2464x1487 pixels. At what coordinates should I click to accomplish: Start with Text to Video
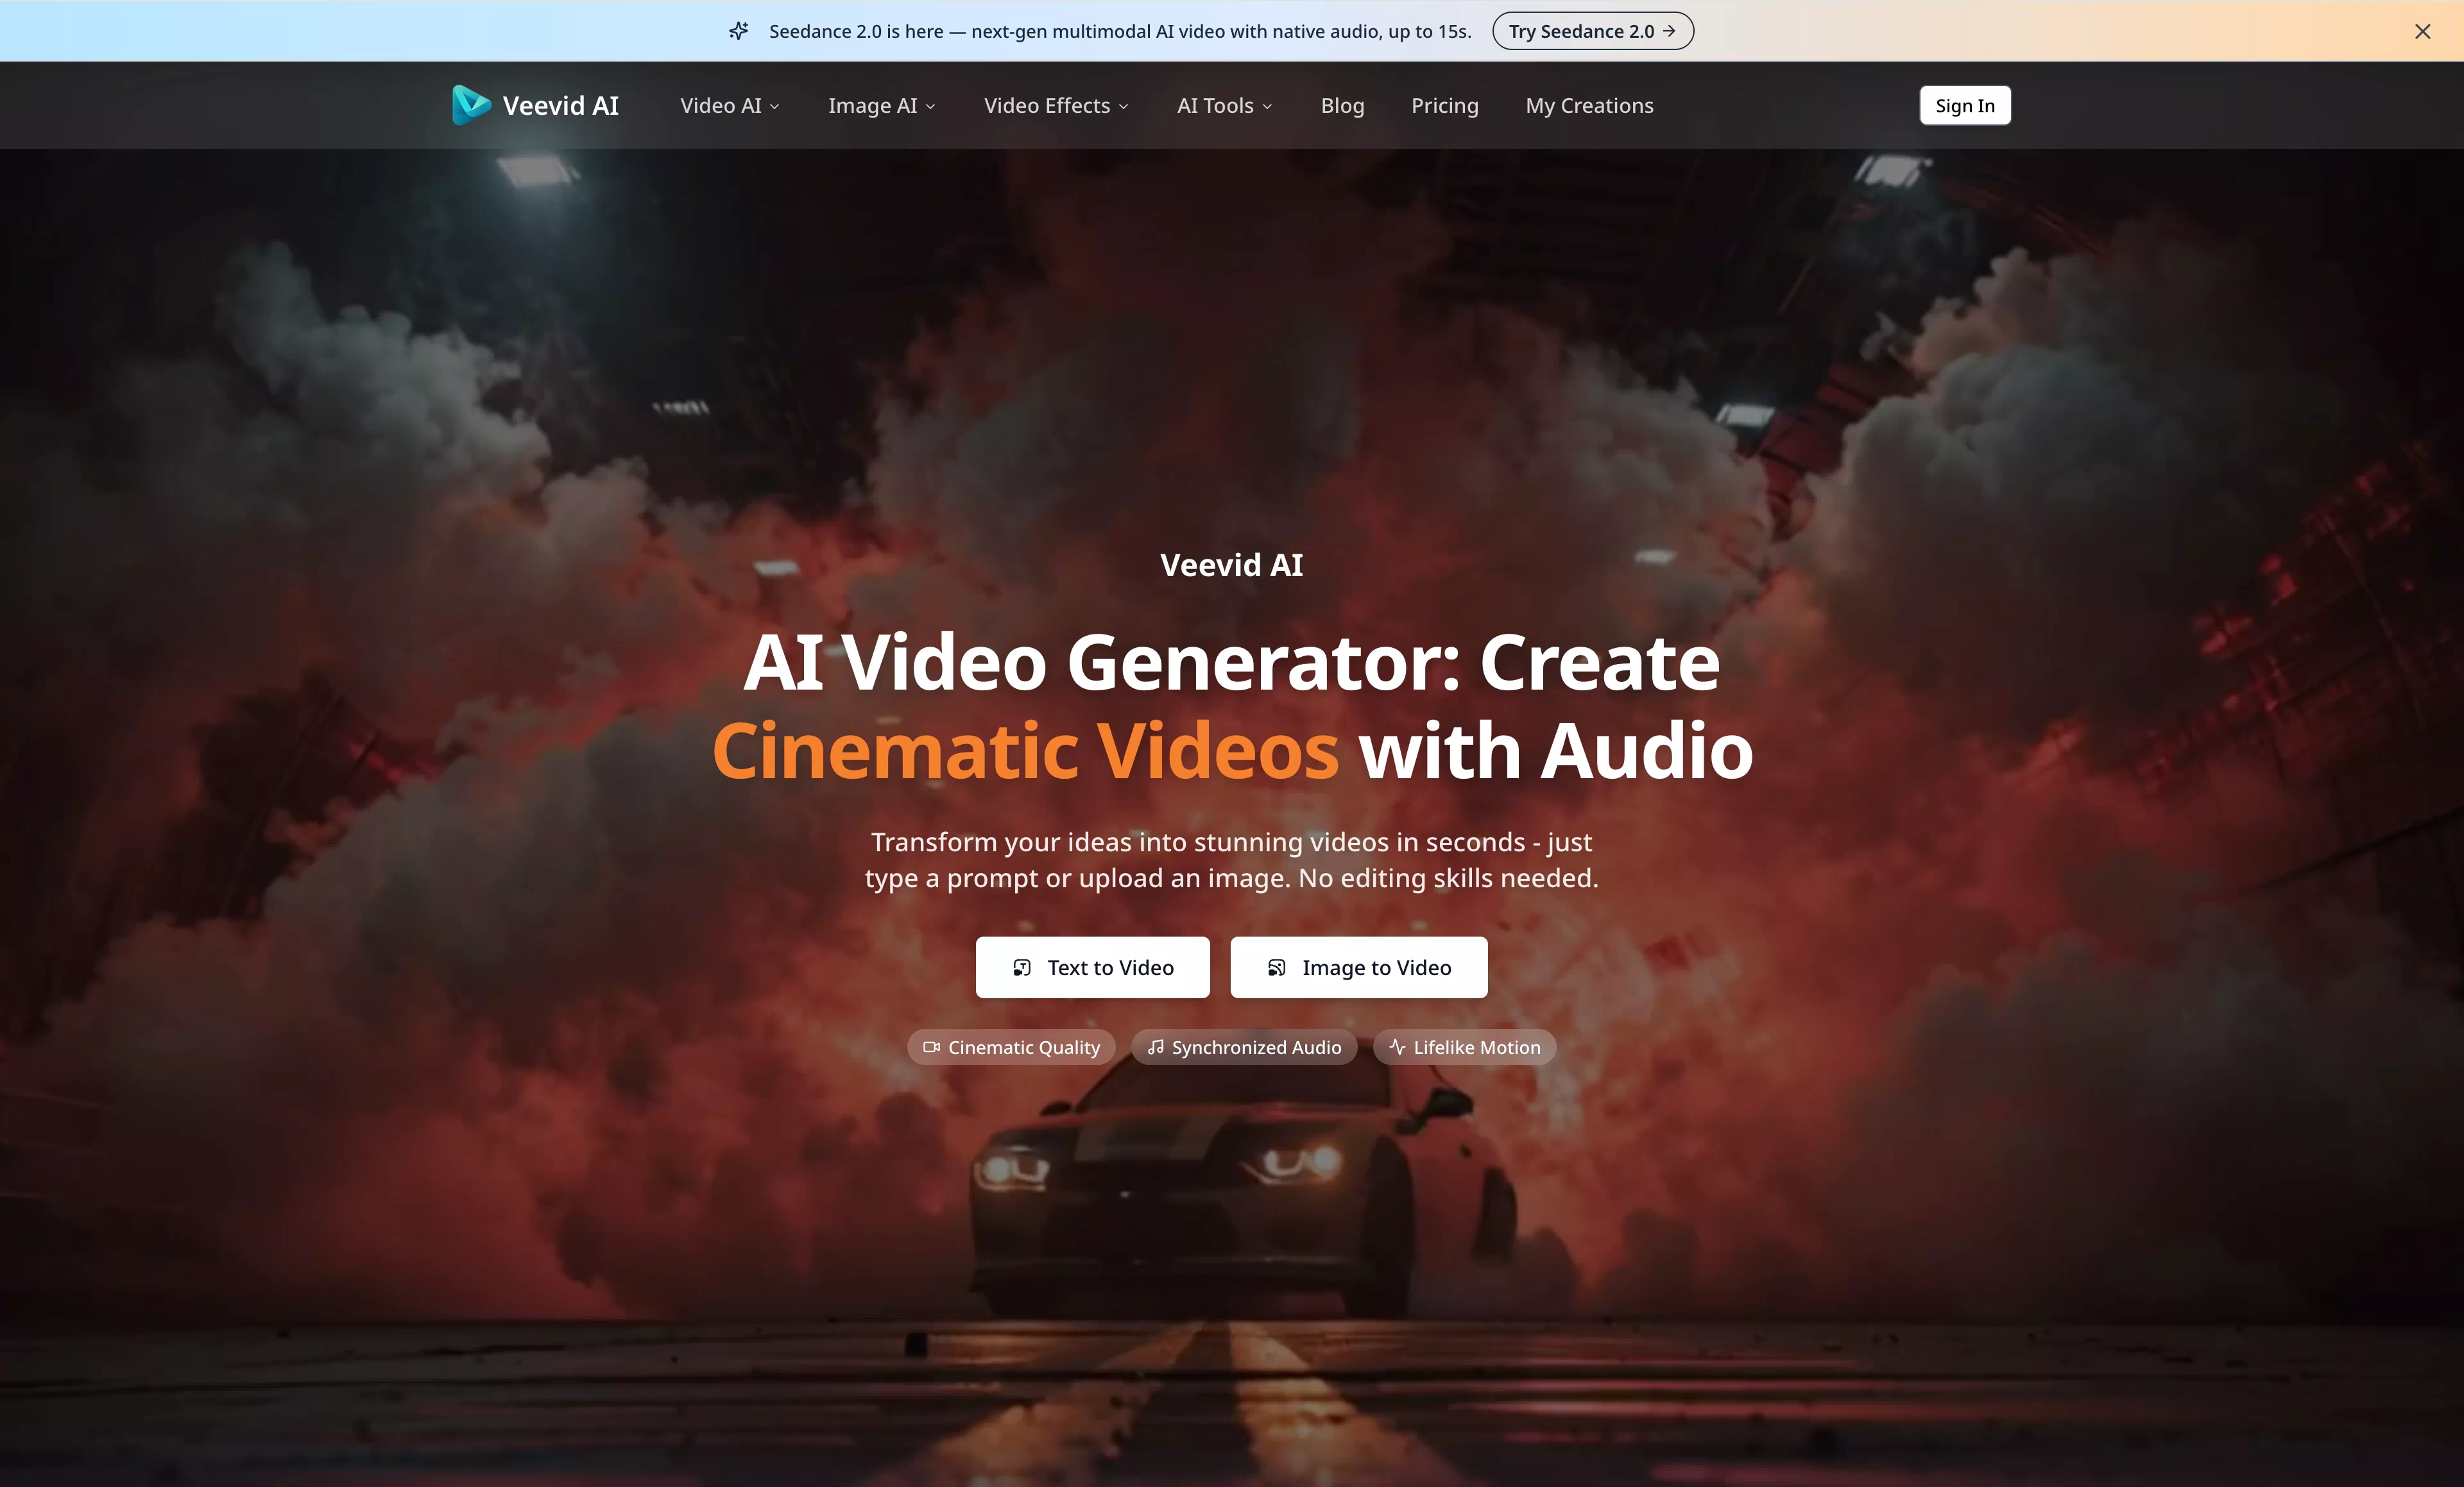pyautogui.click(x=1092, y=967)
